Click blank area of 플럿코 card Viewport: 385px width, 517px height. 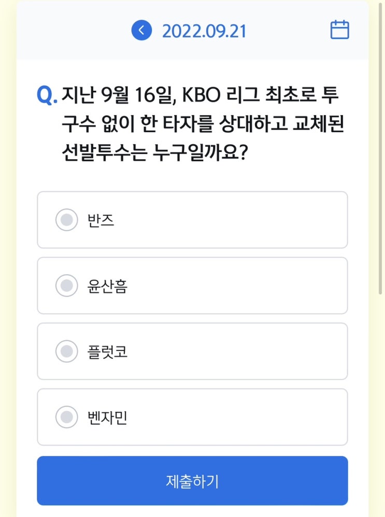tap(249, 352)
